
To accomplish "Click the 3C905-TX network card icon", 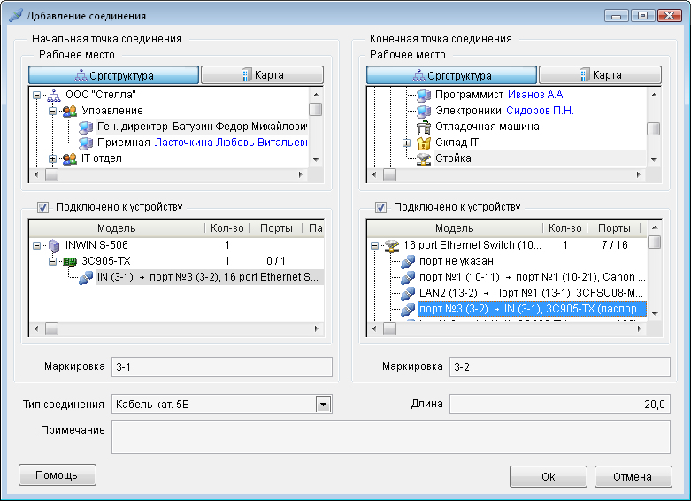I will [x=70, y=261].
